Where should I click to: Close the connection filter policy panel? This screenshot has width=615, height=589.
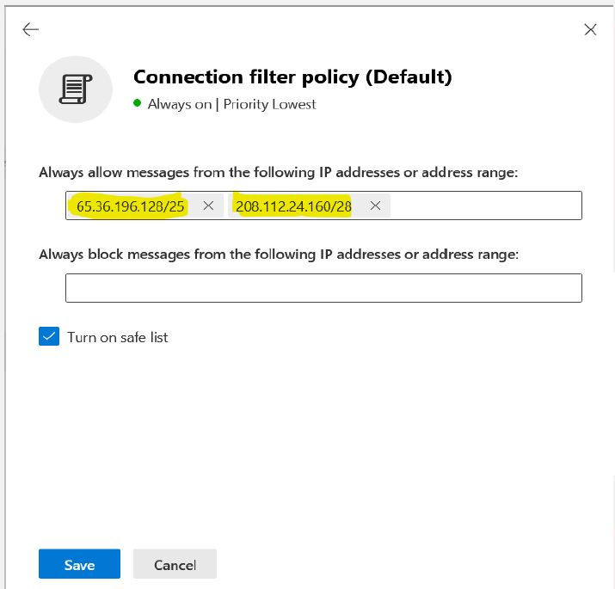click(x=590, y=29)
